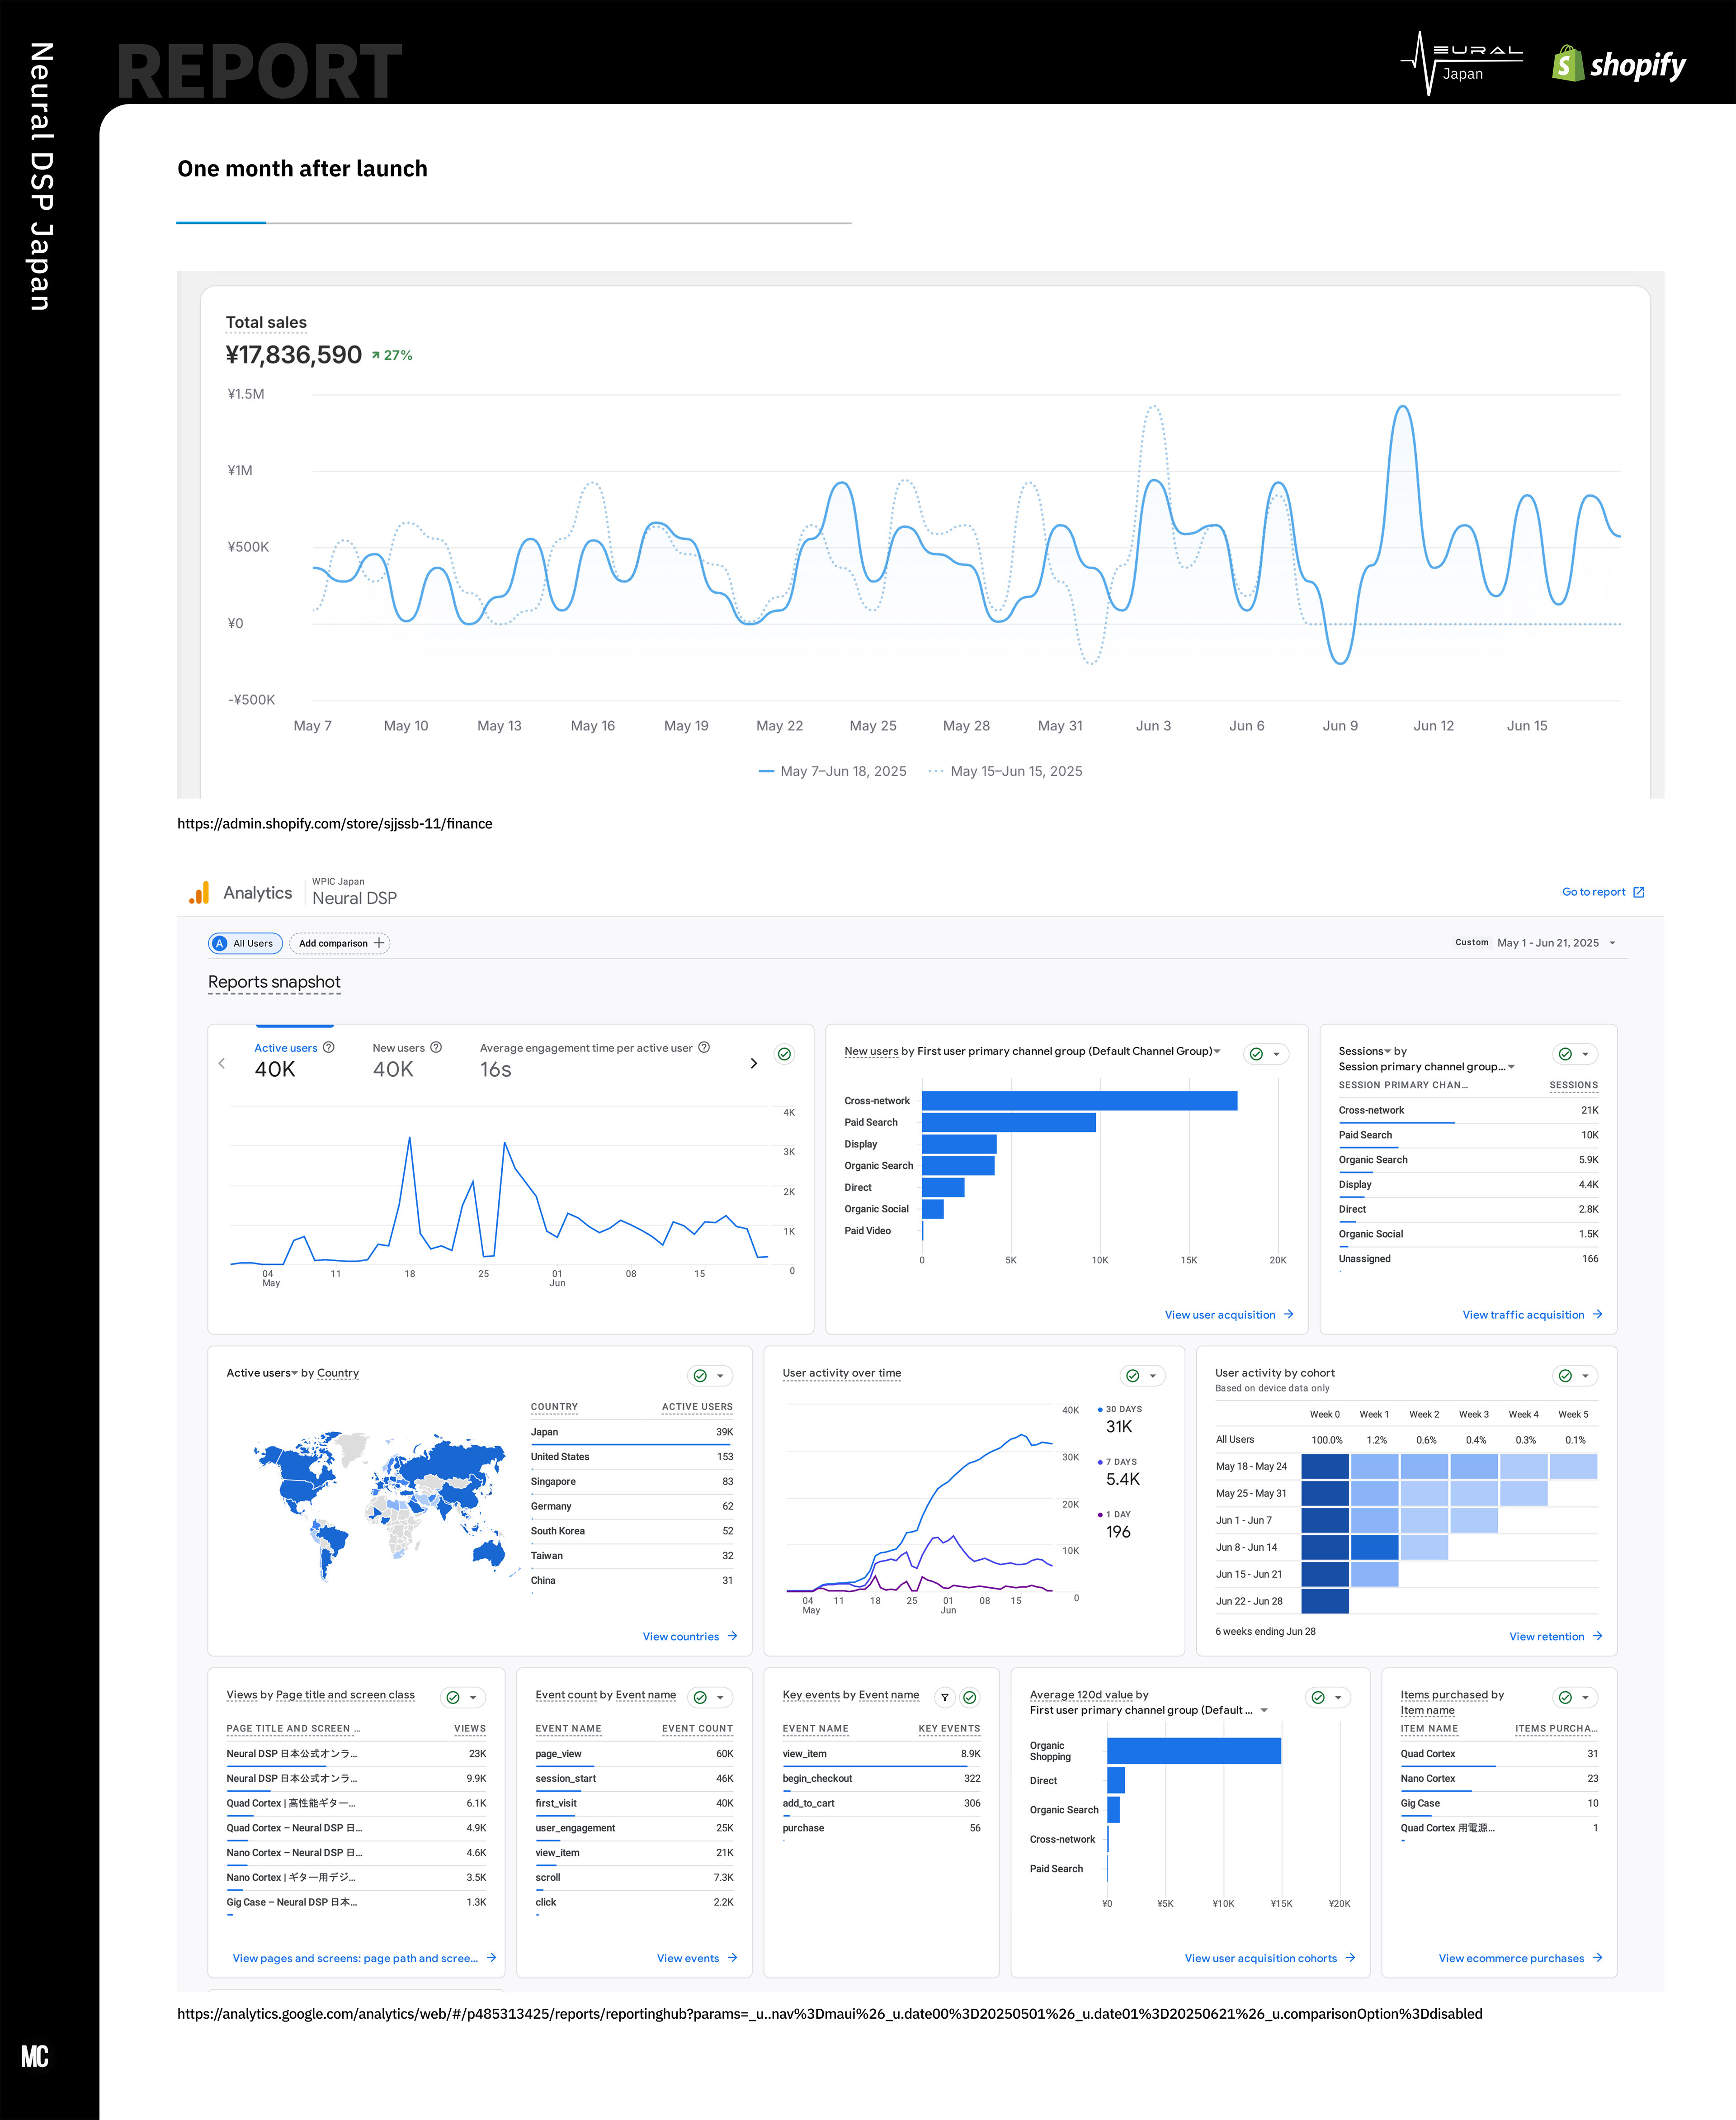The image size is (1736, 2120).
Task: Click the help icon beside Average engagement time
Action: 704,1047
